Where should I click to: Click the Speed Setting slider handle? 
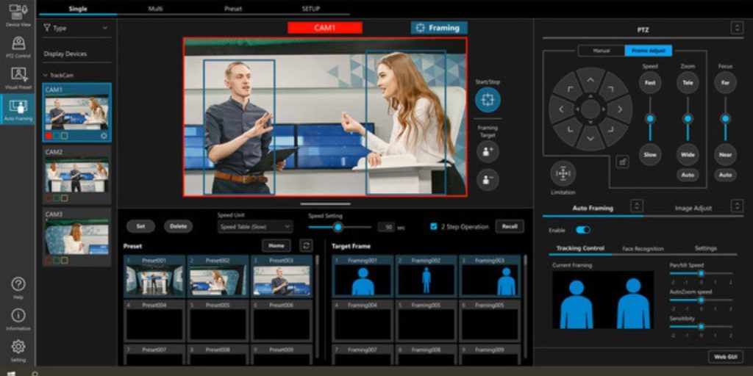click(x=338, y=227)
